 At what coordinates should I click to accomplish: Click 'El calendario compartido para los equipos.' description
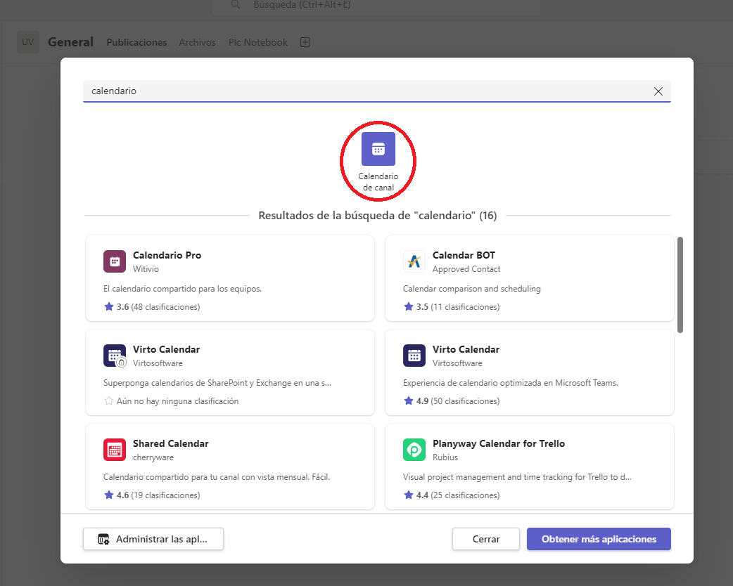(182, 289)
